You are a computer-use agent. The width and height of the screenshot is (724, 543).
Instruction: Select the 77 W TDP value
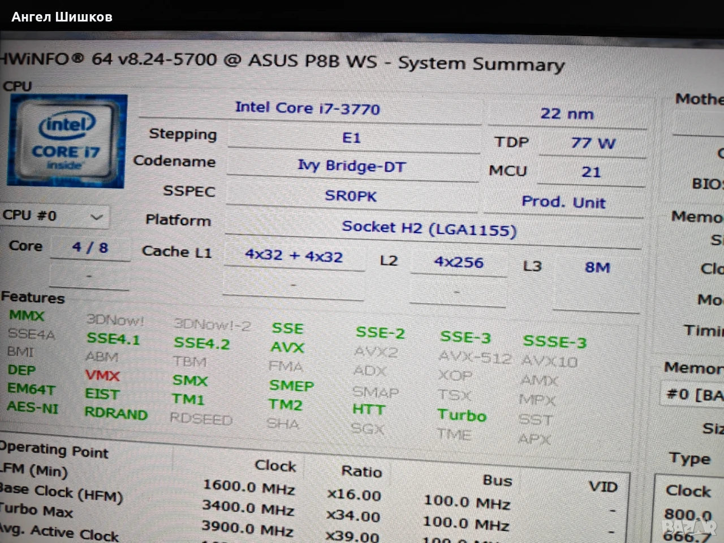[593, 143]
